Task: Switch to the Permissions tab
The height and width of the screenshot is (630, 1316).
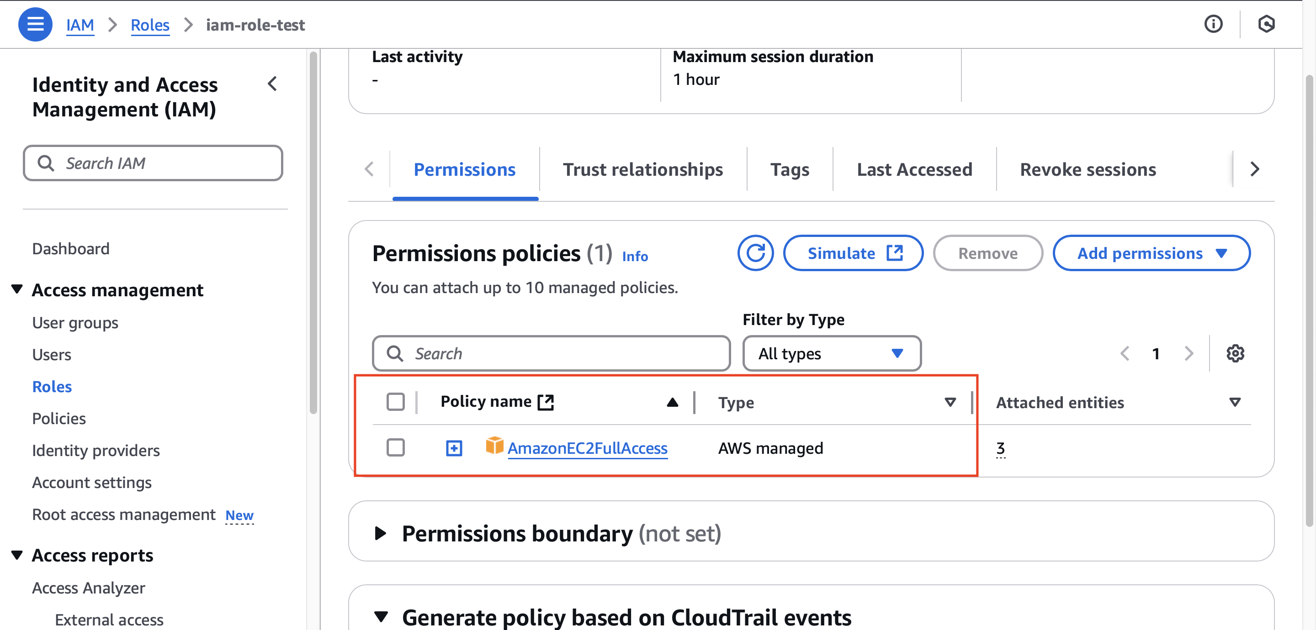Action: point(464,169)
